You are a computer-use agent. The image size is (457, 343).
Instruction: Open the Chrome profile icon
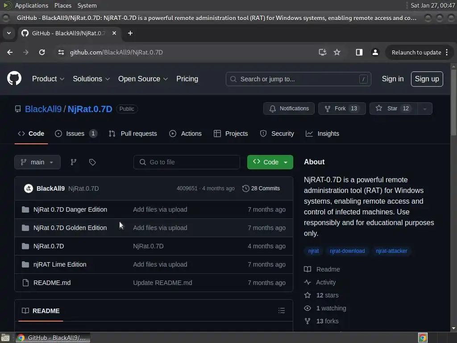click(375, 52)
